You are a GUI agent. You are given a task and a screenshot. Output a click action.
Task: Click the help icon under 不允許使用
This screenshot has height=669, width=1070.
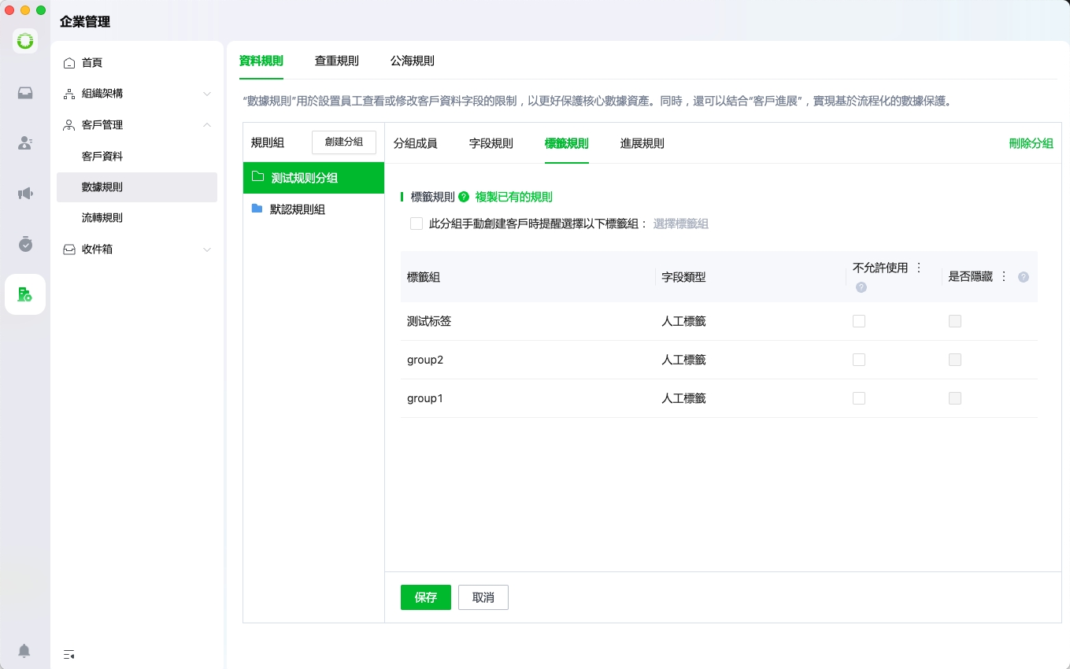tap(861, 287)
